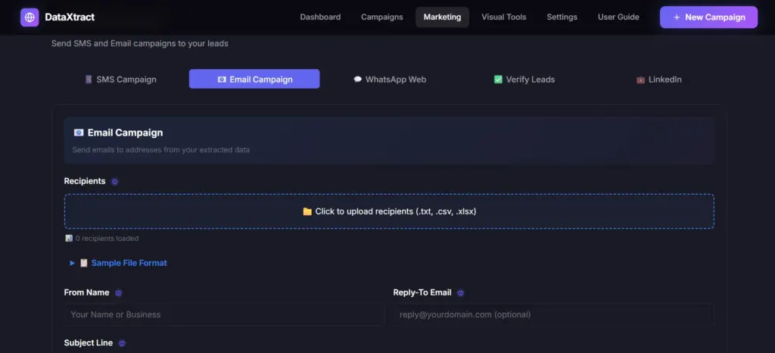This screenshot has width=775, height=353.
Task: Expand the Sample File Format disclosure triangle
Action: tap(72, 263)
